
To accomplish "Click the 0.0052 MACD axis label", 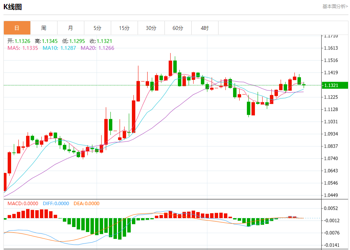I will [x=331, y=208].
